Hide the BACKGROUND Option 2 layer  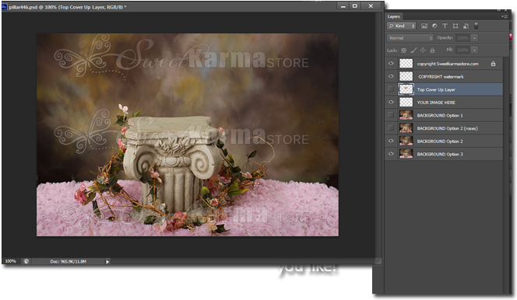391,141
